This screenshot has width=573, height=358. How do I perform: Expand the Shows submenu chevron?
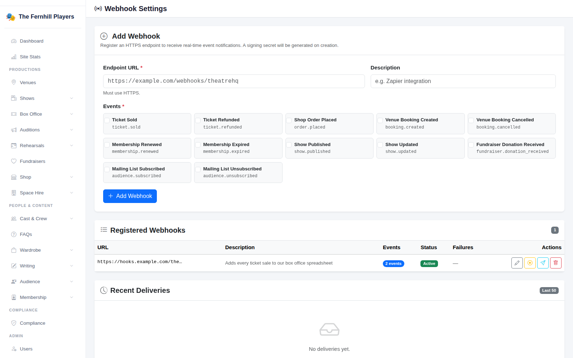(72, 98)
